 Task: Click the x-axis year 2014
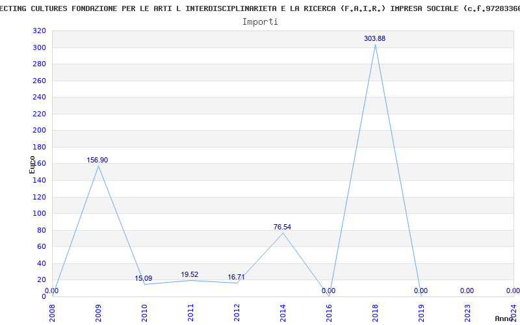point(283,313)
